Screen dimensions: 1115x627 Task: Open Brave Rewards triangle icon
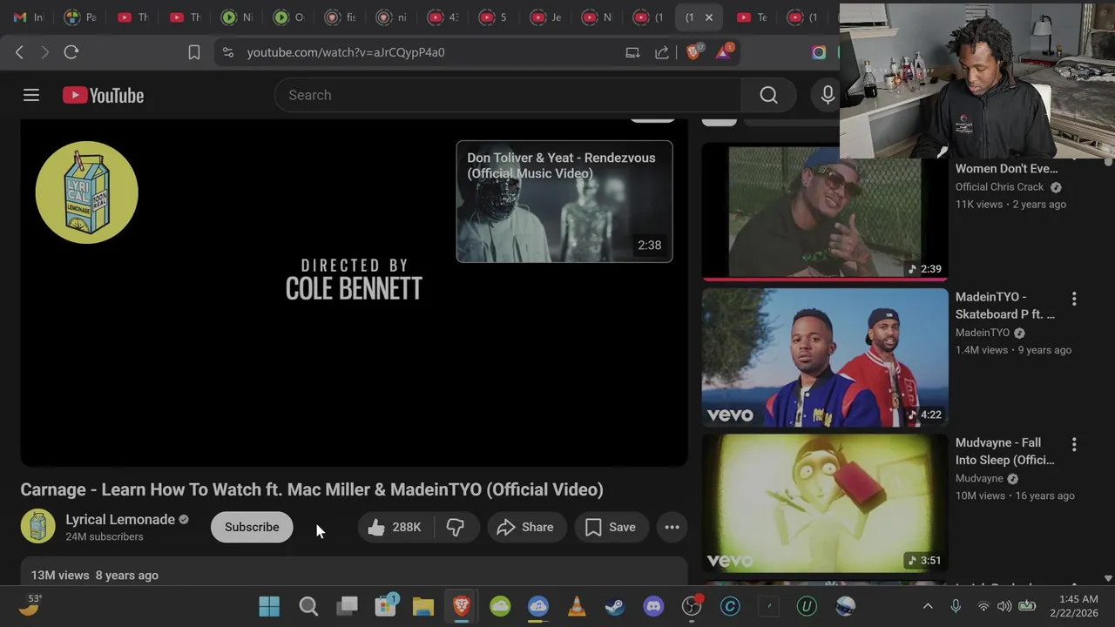pyautogui.click(x=723, y=52)
